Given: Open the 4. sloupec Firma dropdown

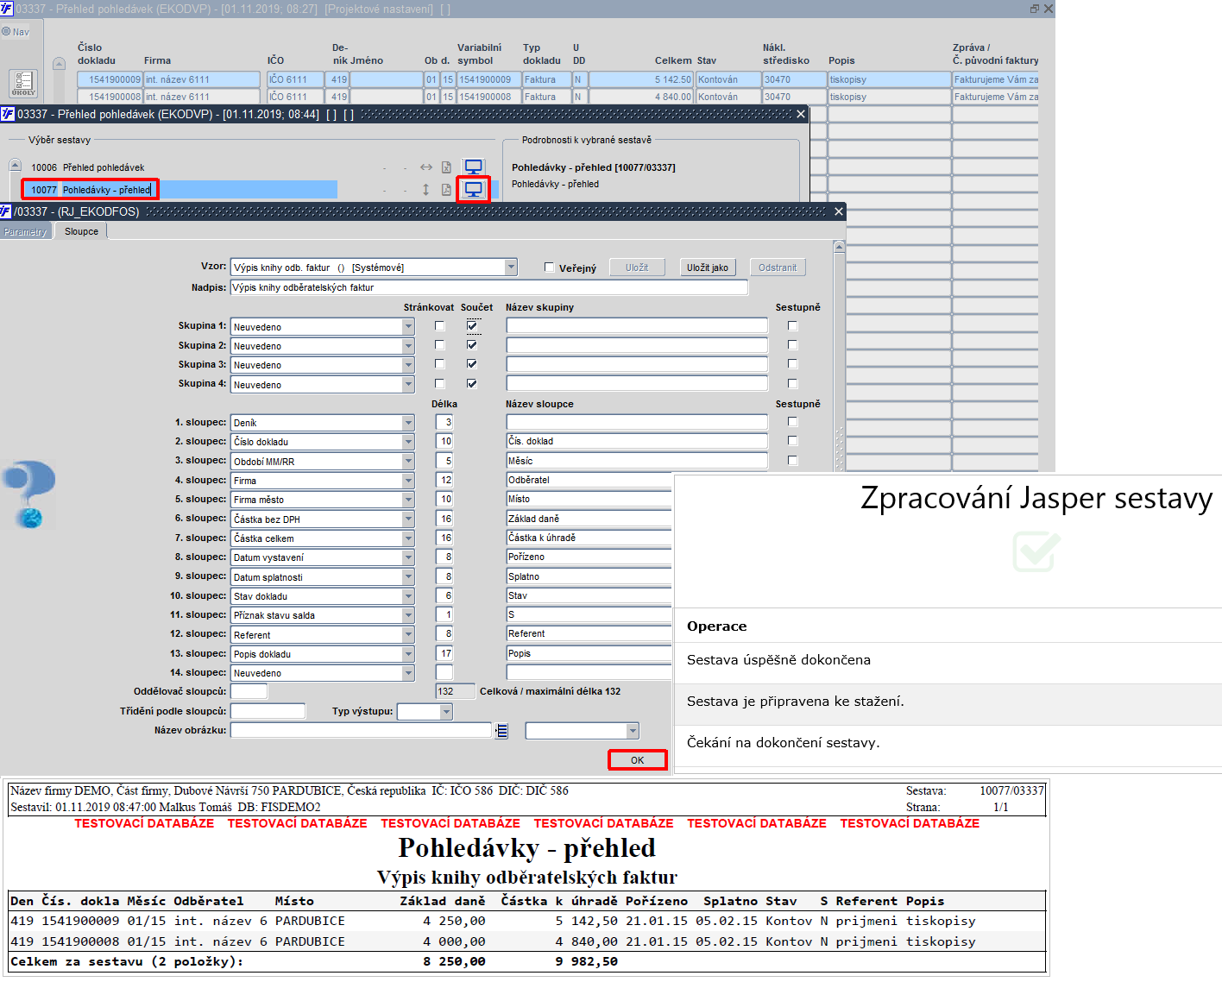Looking at the screenshot, I should click(408, 481).
